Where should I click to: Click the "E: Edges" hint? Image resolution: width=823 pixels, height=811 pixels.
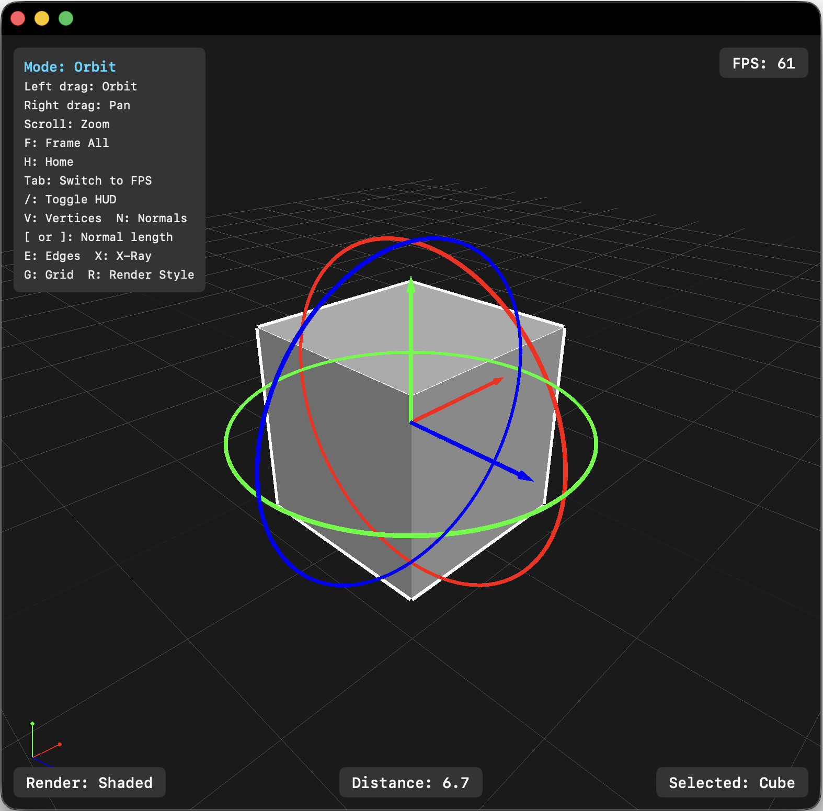tap(52, 256)
